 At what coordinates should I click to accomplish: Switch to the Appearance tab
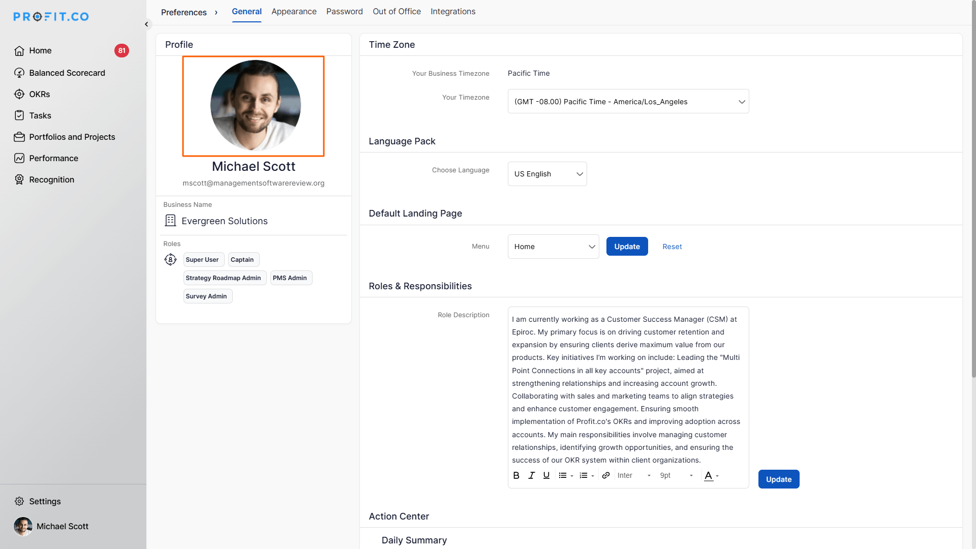pyautogui.click(x=294, y=11)
